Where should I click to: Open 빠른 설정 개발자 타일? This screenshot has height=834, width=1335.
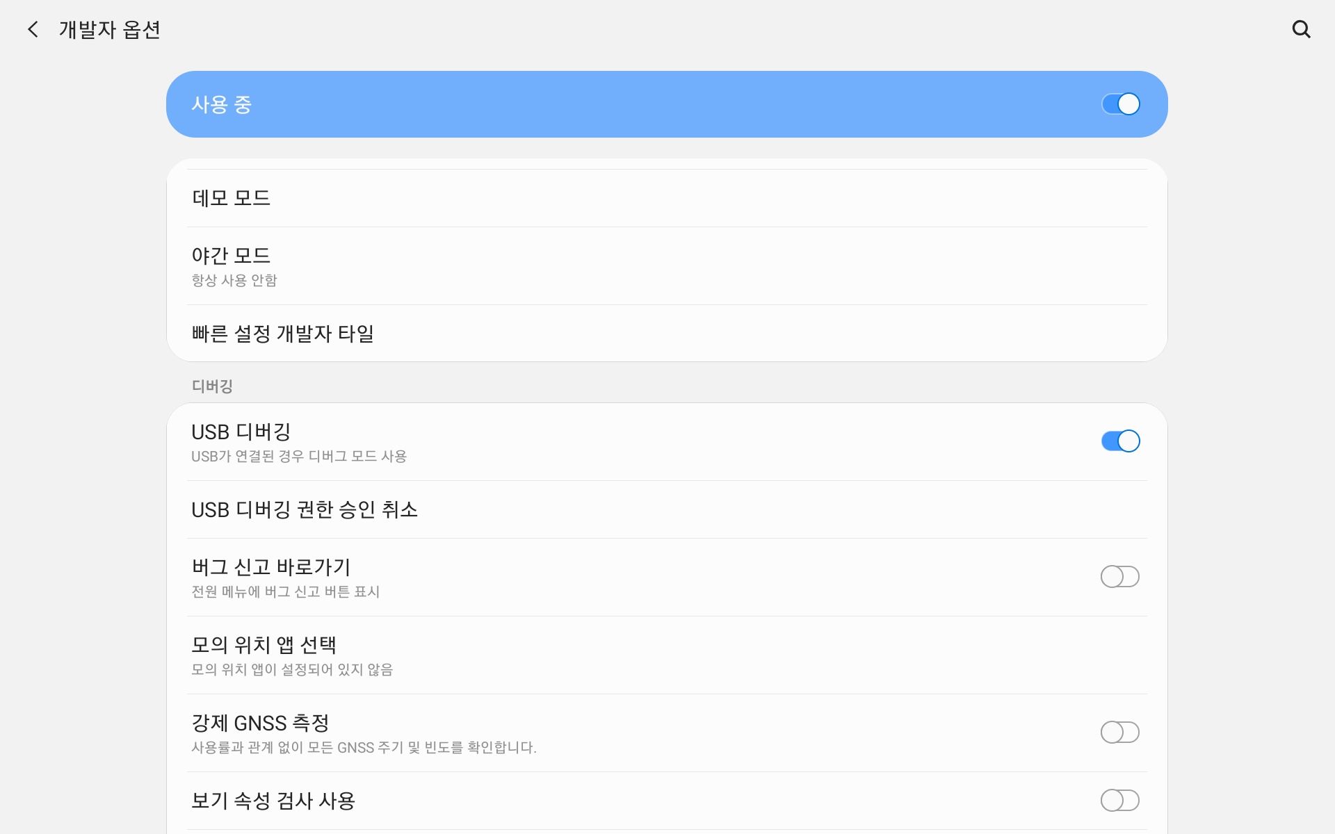pos(283,334)
